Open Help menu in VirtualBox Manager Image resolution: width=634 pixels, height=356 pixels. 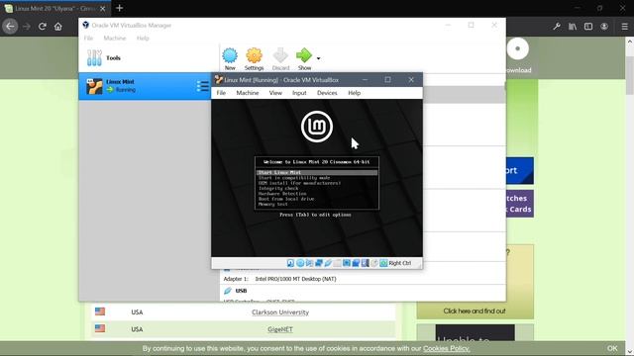click(x=143, y=38)
